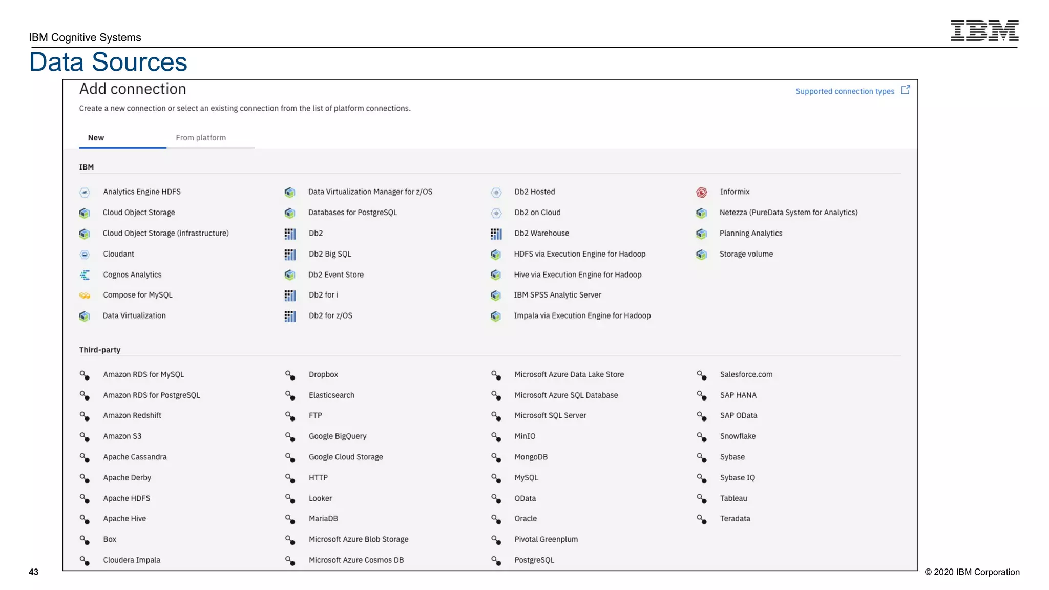
Task: Select Cloud Object Storage connection
Action: (138, 213)
